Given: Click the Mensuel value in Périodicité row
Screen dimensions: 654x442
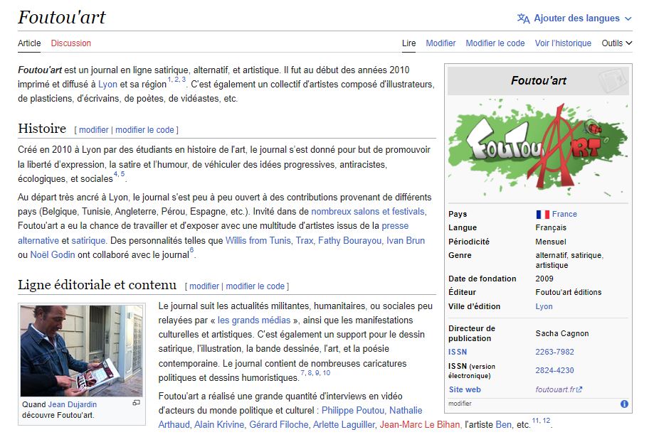Looking at the screenshot, I should point(551,242).
